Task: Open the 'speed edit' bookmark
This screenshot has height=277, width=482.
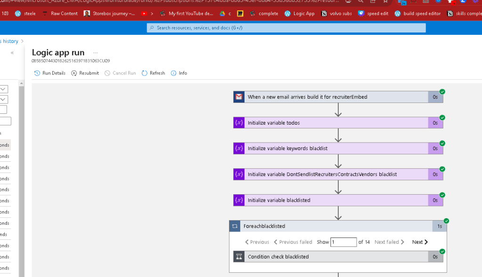Action: click(x=373, y=14)
